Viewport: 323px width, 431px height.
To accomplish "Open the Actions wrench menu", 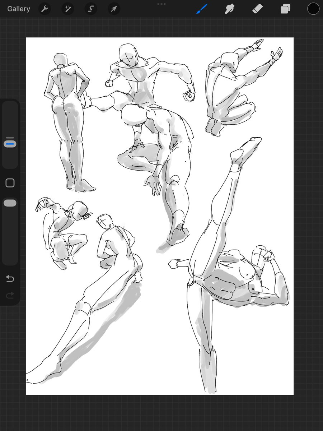I will [x=45, y=9].
